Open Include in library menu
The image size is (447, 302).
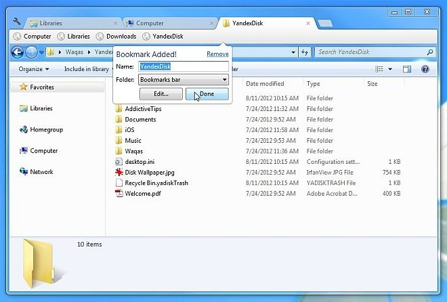(88, 69)
